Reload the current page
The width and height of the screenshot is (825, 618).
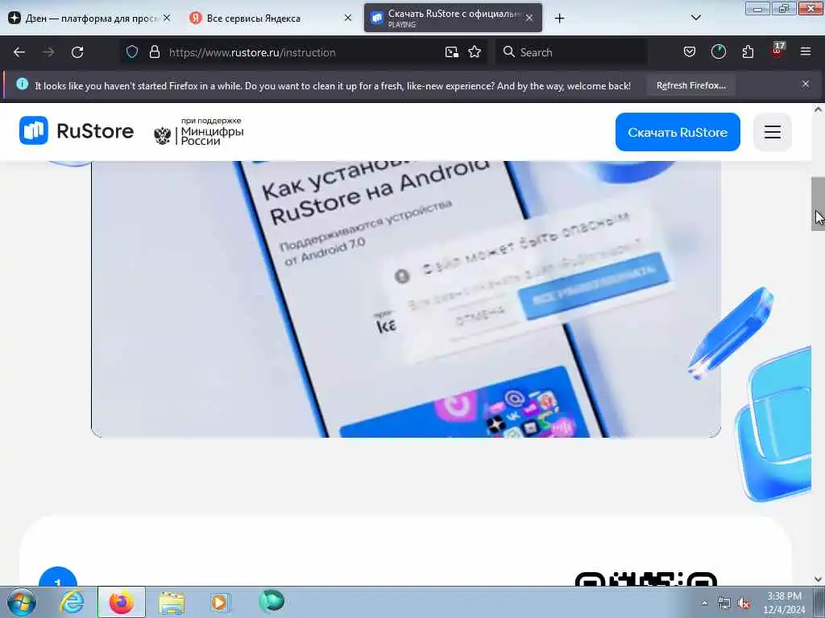(x=77, y=52)
